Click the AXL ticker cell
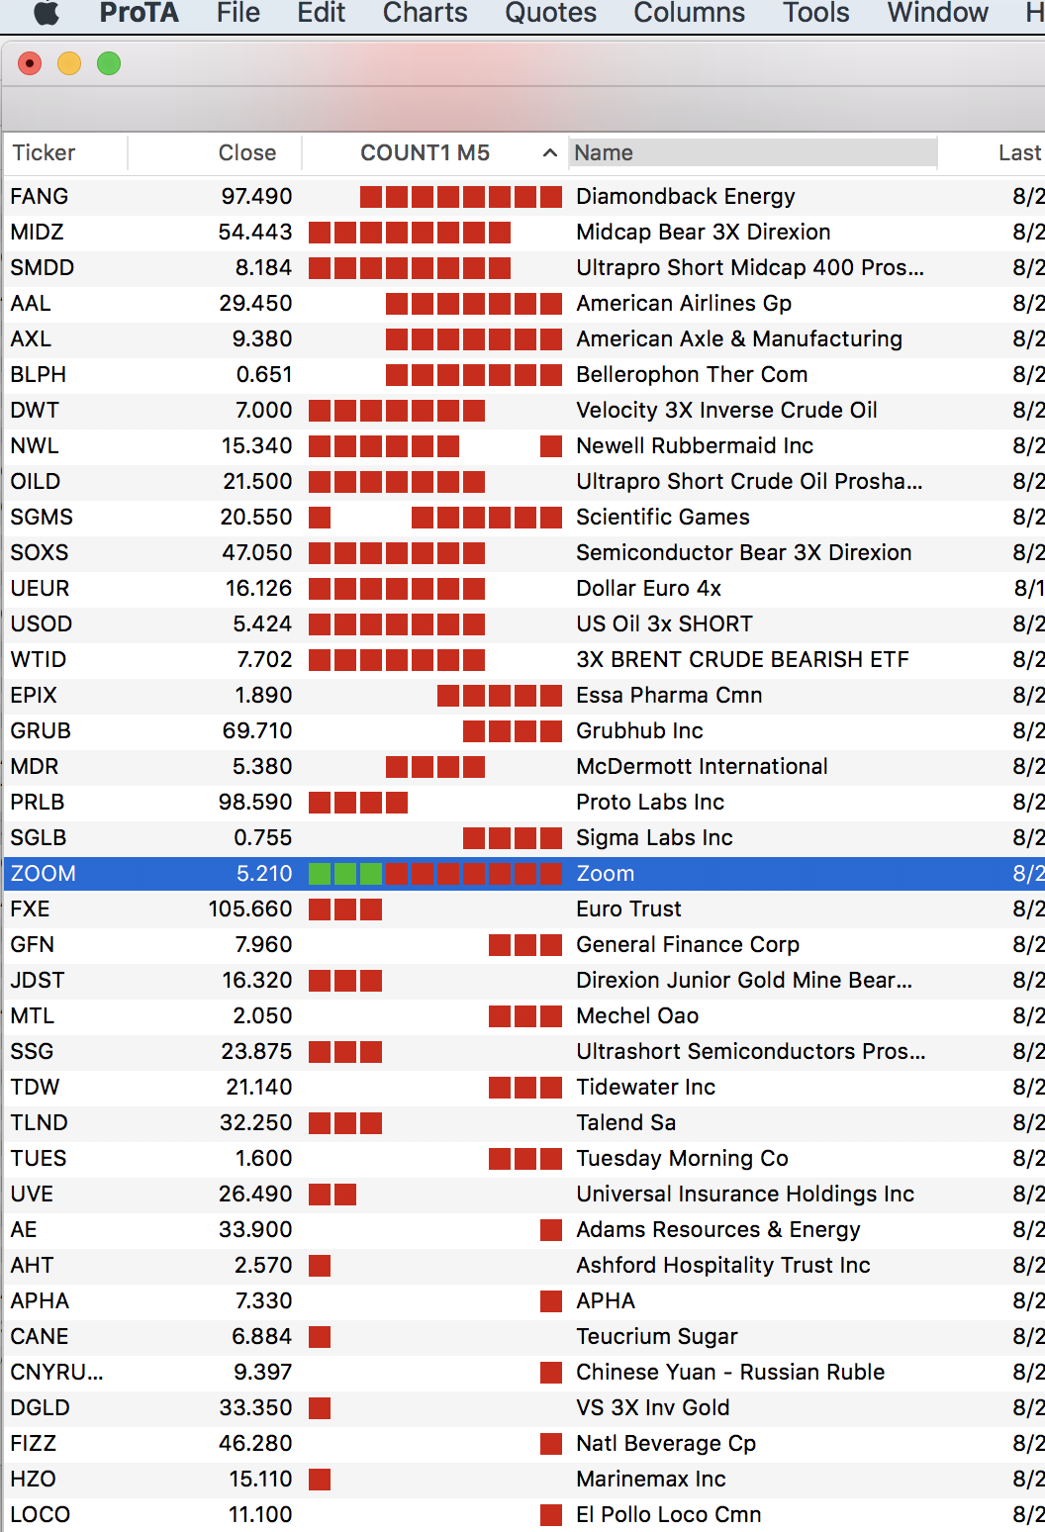 [31, 338]
